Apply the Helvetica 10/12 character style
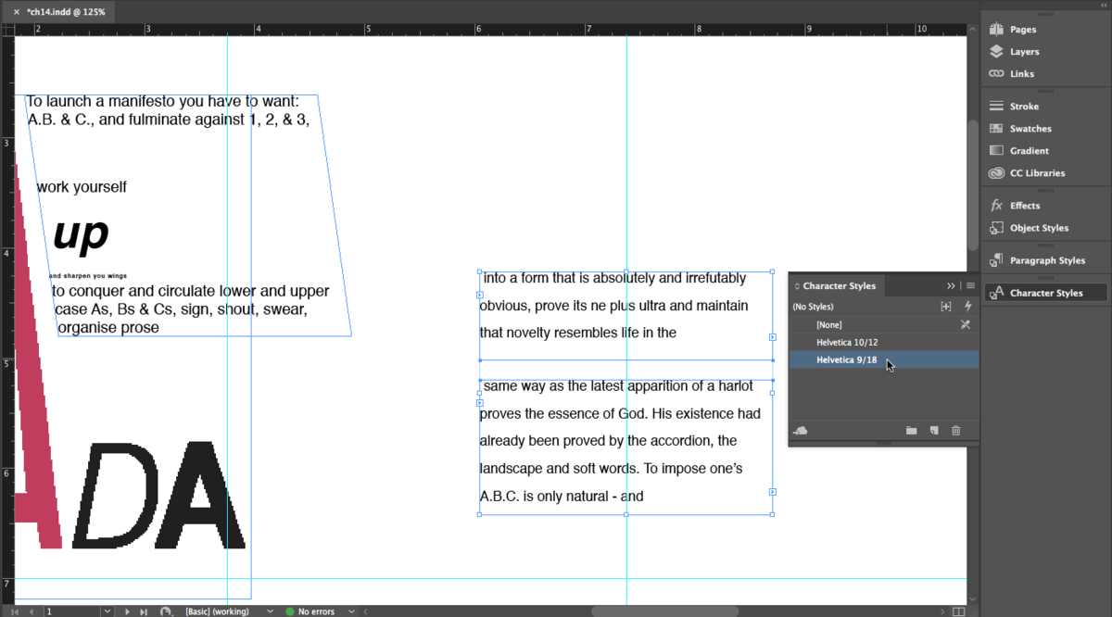Viewport: 1112px width, 617px height. (847, 343)
